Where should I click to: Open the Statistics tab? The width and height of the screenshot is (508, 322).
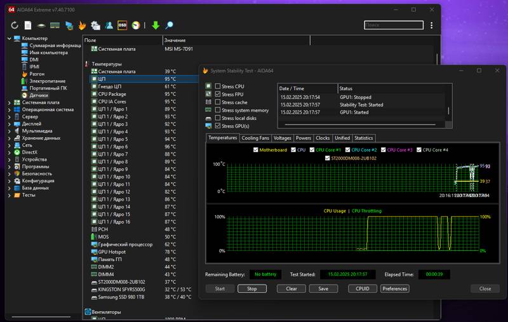[363, 138]
